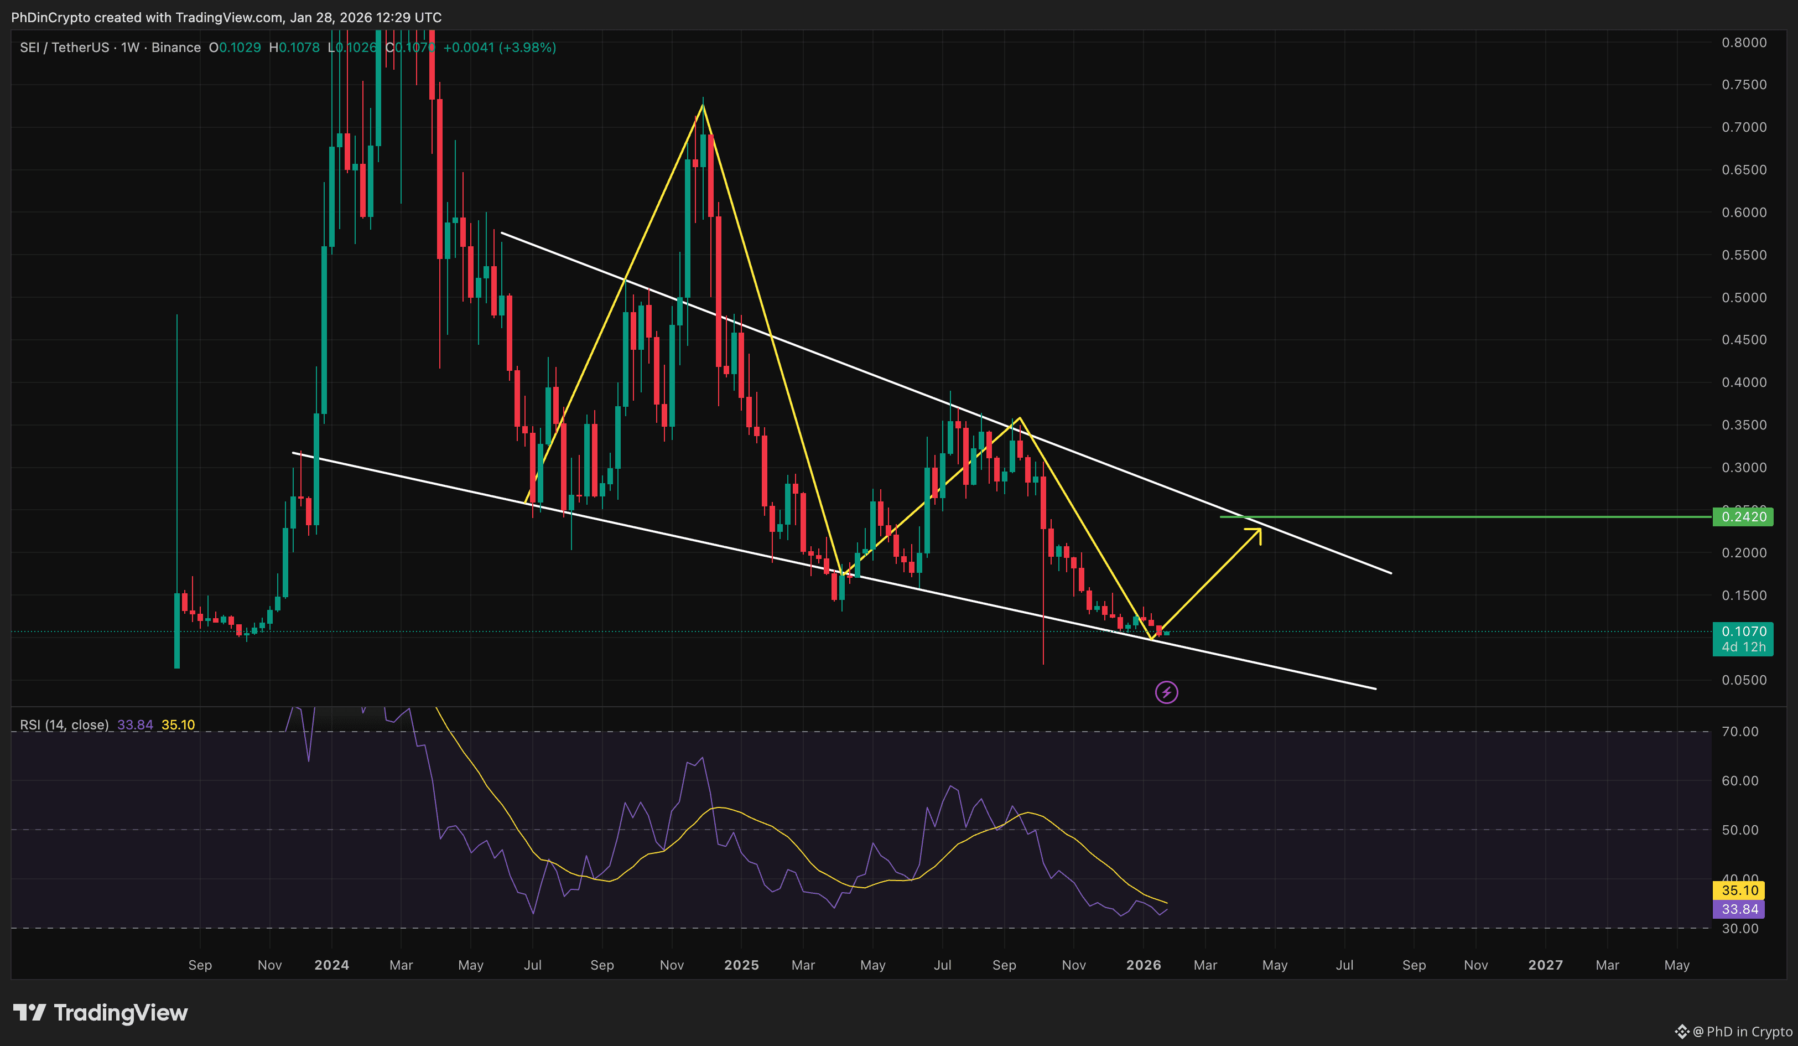This screenshot has width=1798, height=1046.
Task: Click the 2025 label on time axis
Action: (x=741, y=965)
